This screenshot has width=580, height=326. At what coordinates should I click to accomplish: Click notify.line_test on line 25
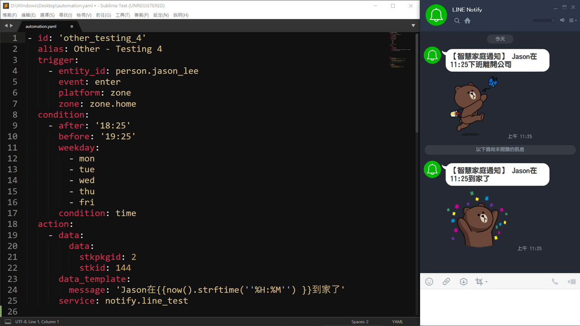tap(146, 301)
